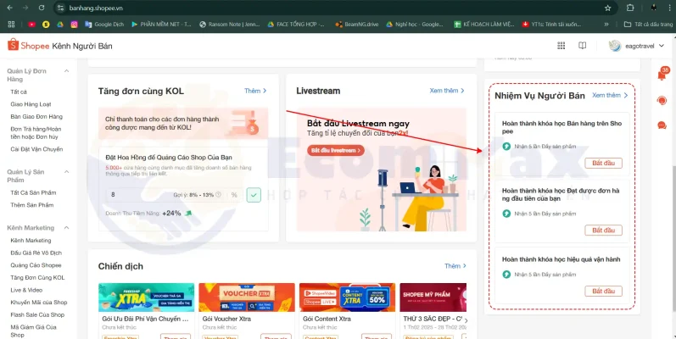Collapse the Quản Lý Sản Phẩm section

coord(66,172)
